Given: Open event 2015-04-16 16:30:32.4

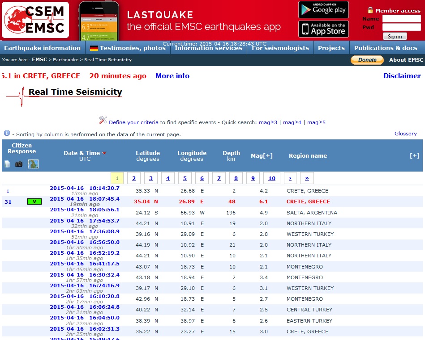Looking at the screenshot, I should [85, 275].
